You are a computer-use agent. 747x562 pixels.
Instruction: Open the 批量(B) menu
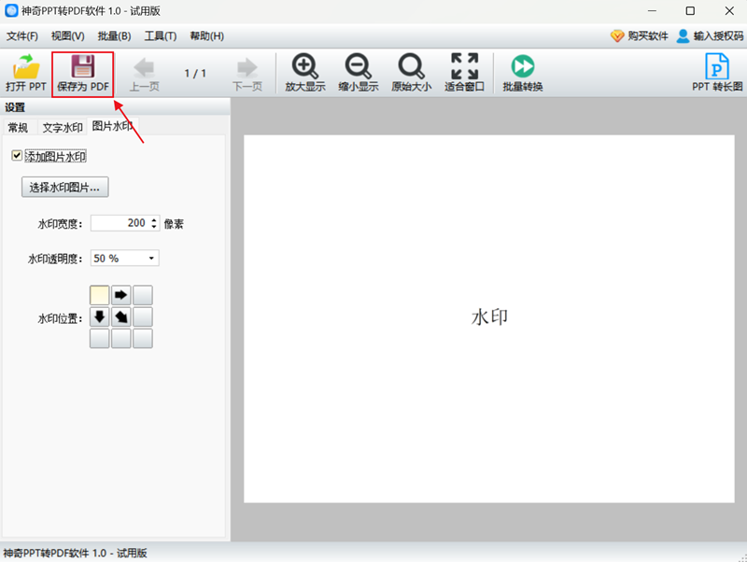click(114, 36)
